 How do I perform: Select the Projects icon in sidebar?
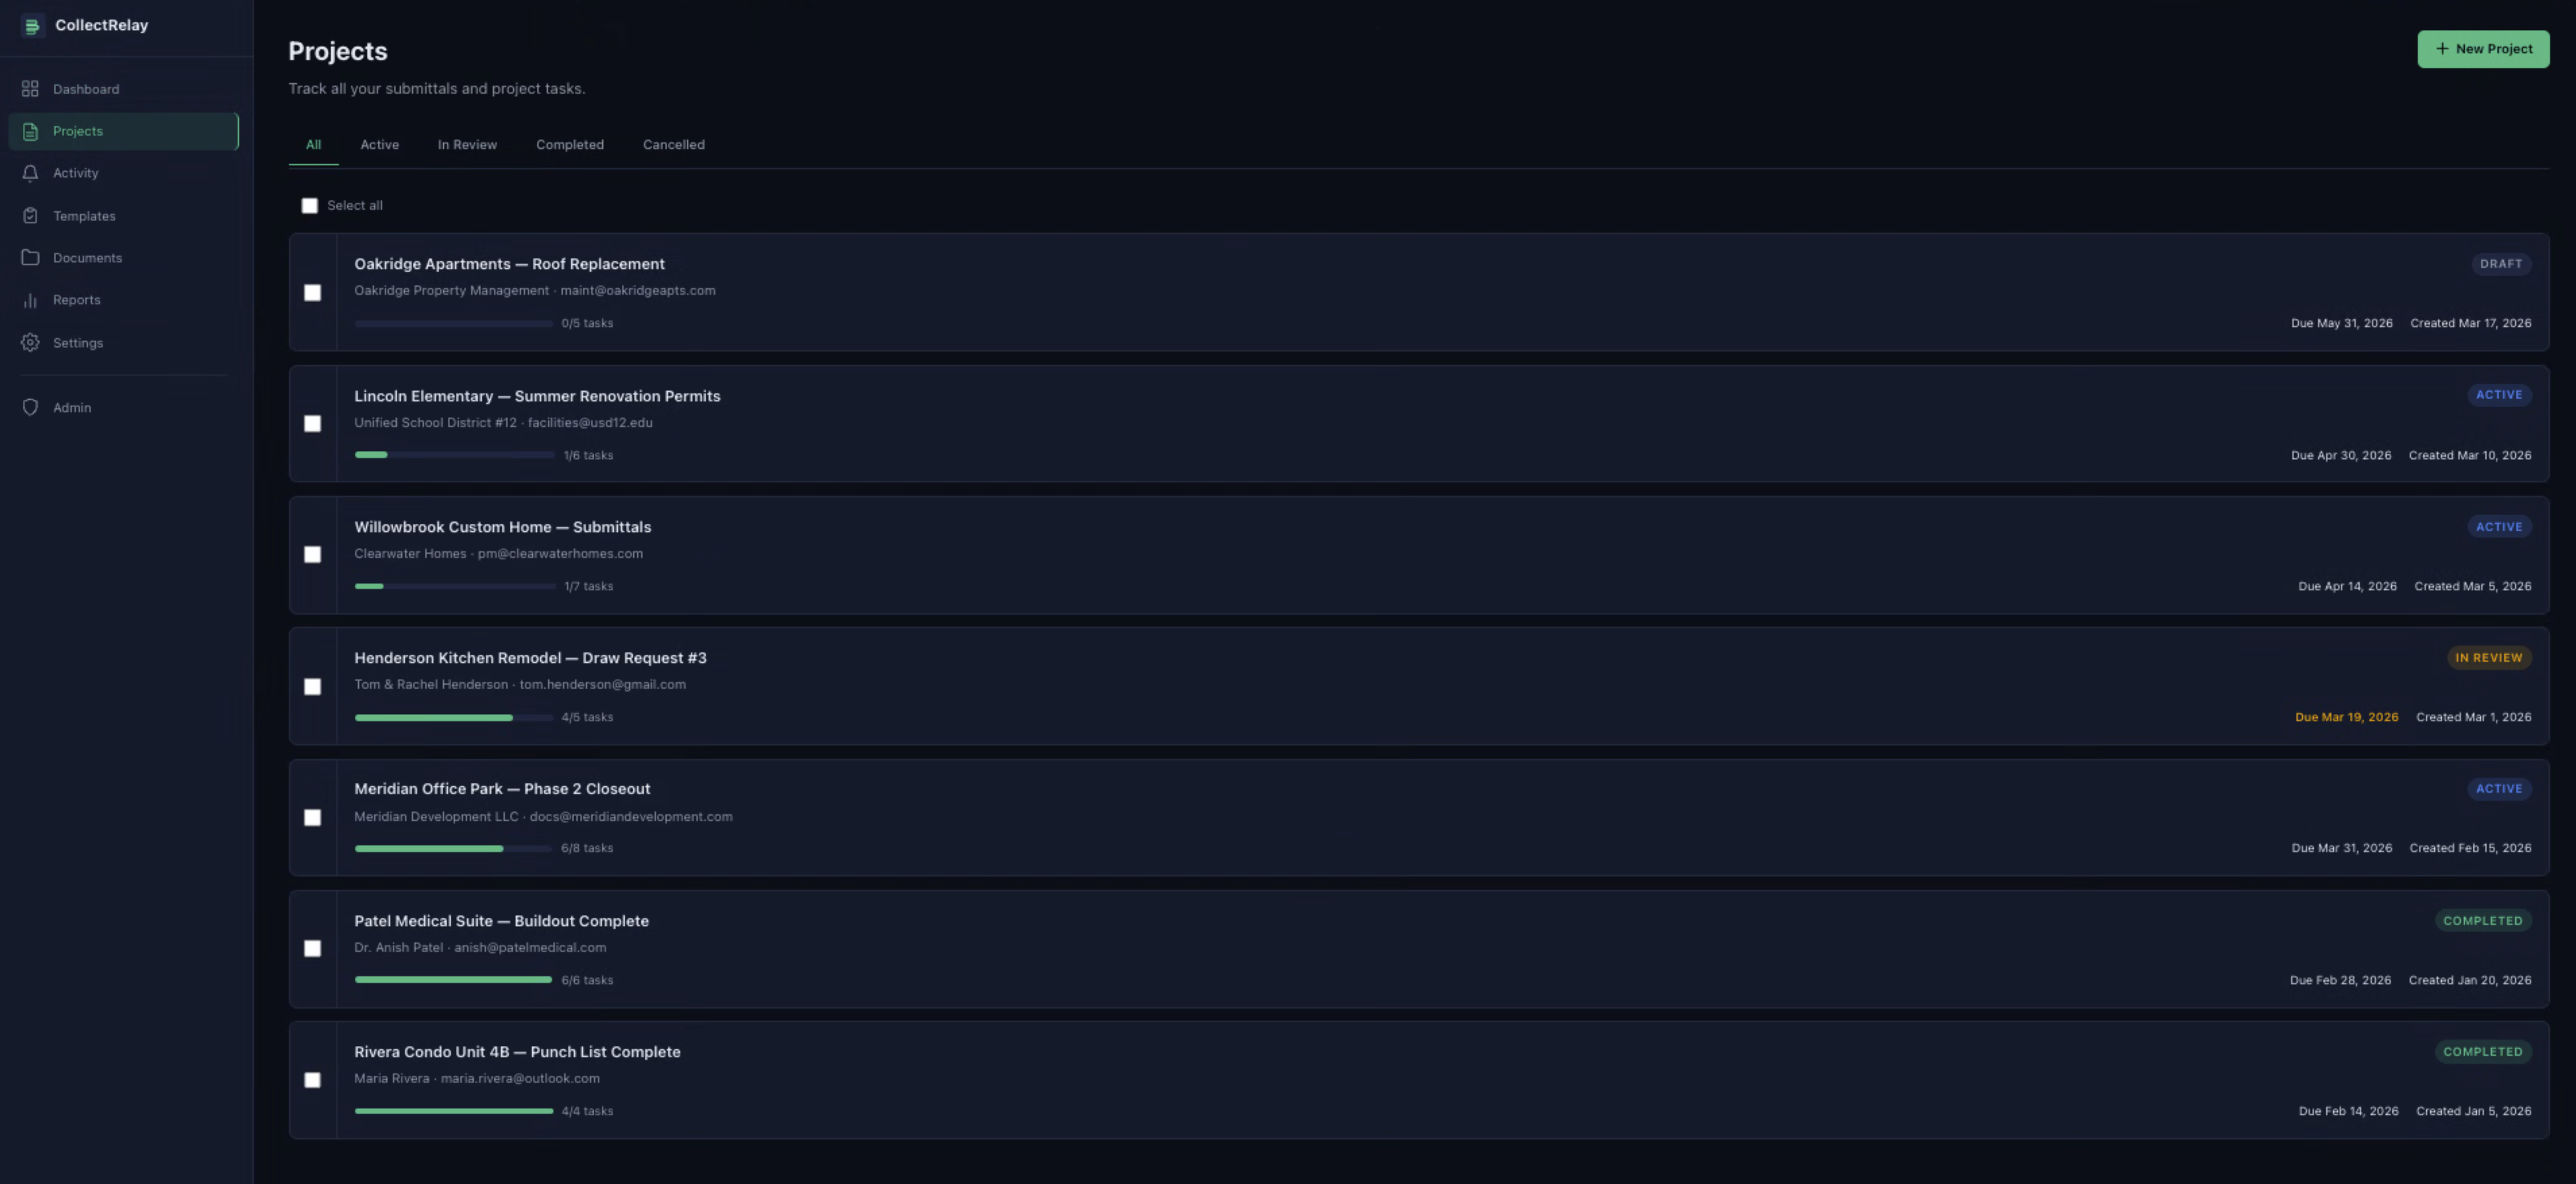pos(30,130)
